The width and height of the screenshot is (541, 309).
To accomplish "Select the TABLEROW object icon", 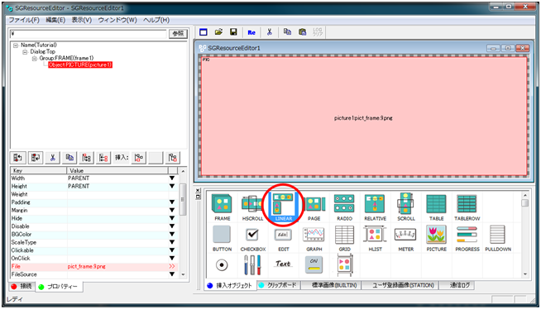I will [467, 207].
